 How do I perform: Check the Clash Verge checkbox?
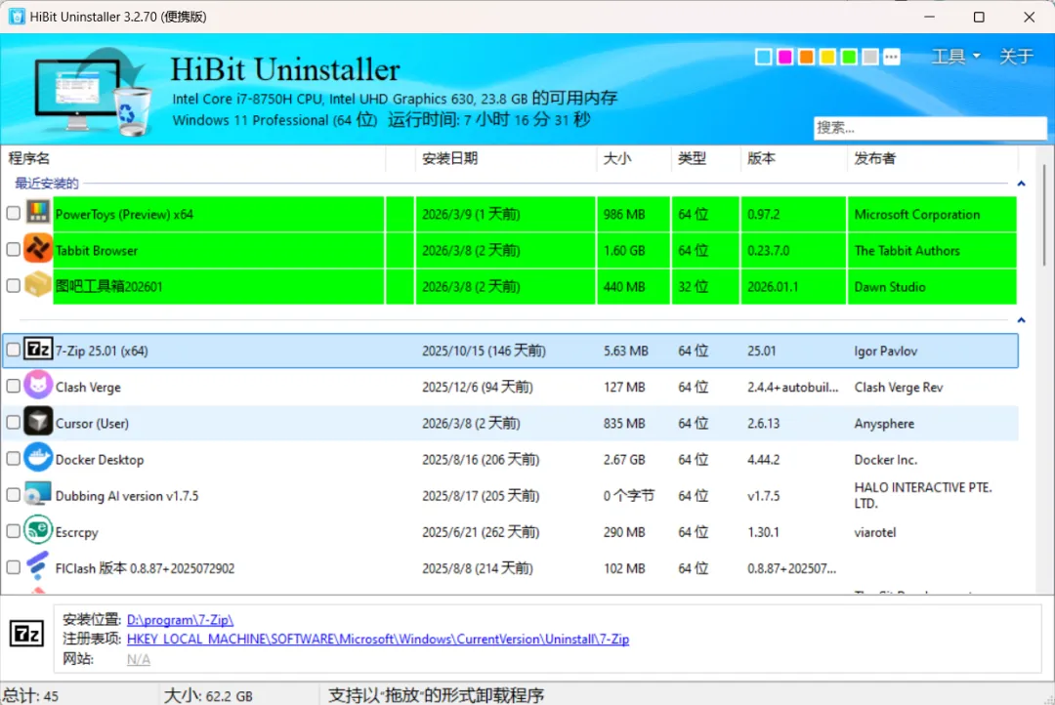point(14,386)
